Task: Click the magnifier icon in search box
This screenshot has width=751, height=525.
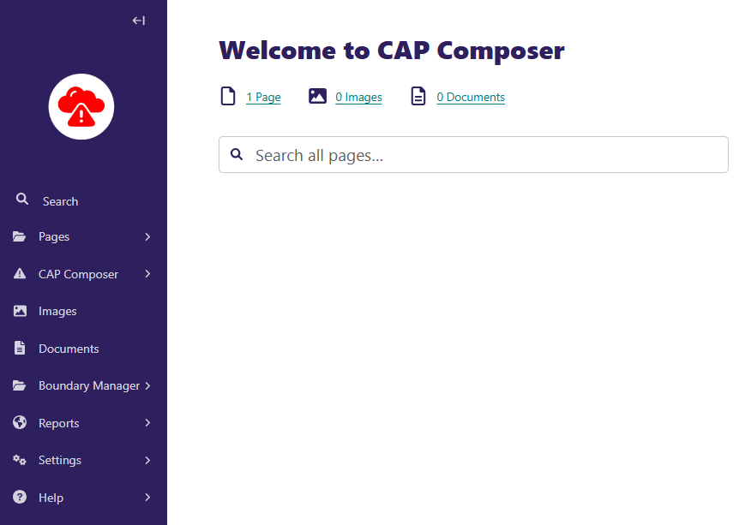Action: point(237,154)
